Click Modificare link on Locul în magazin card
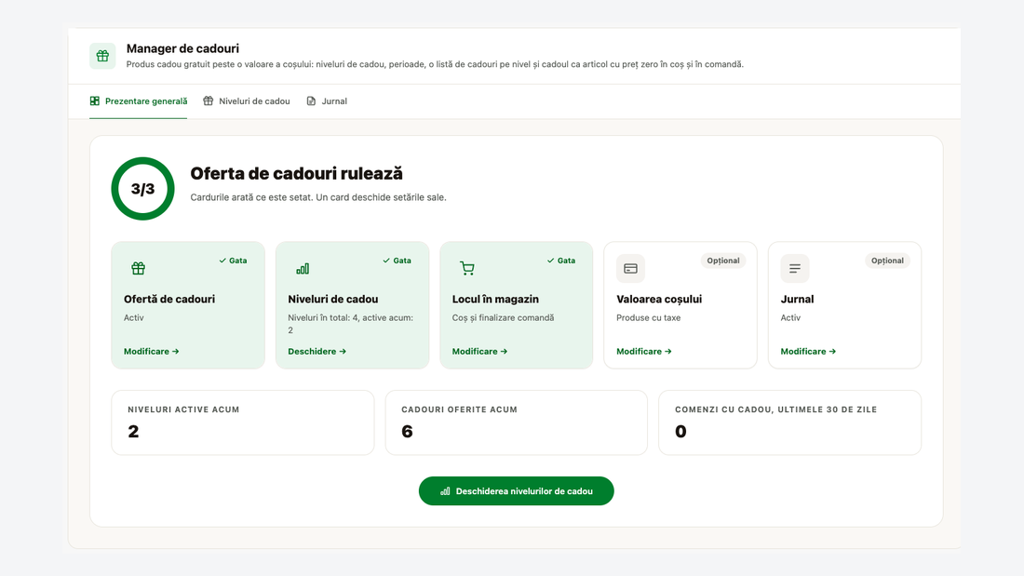 click(x=480, y=352)
